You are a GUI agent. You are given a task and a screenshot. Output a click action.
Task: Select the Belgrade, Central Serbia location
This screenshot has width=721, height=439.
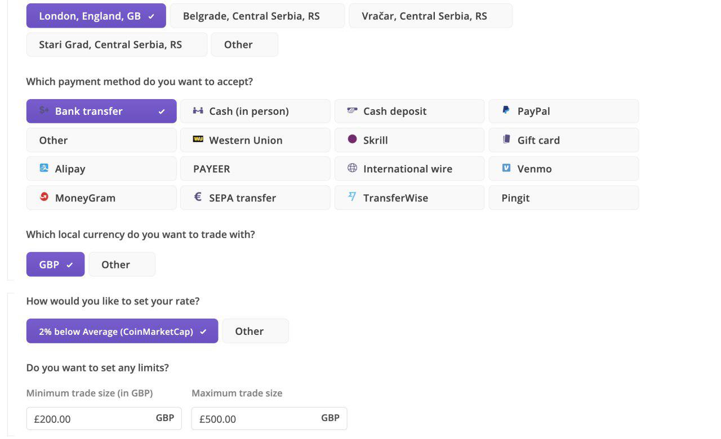(257, 15)
